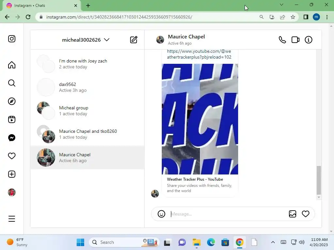Open Chrome three-dot menu
The height and width of the screenshot is (250, 334).
[x=327, y=17]
